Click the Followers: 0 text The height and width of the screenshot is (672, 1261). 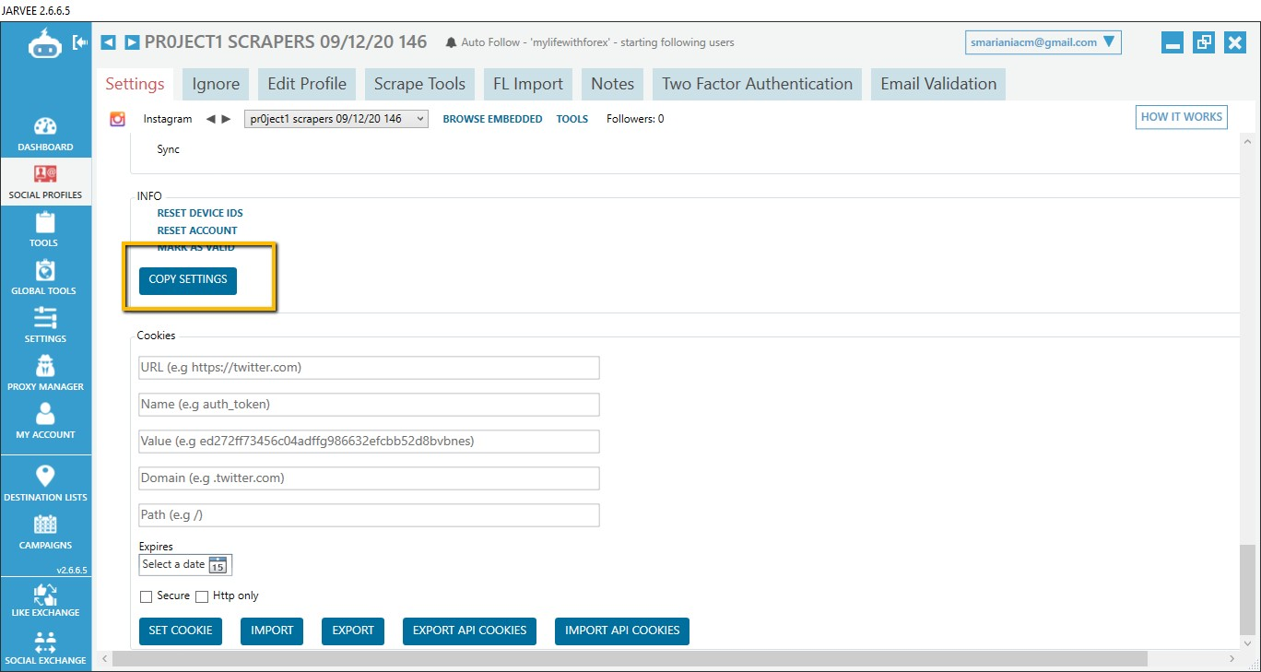pyautogui.click(x=635, y=119)
